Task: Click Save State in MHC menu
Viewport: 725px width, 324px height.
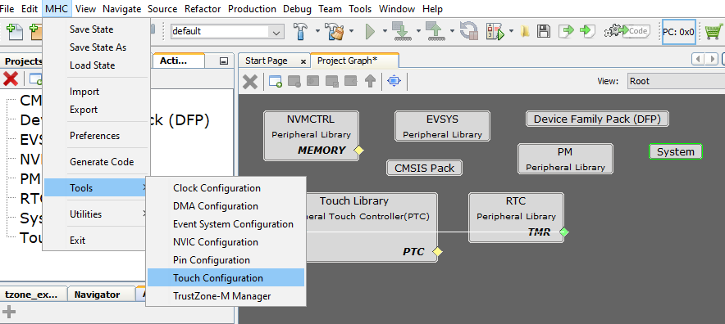Action: [x=97, y=29]
